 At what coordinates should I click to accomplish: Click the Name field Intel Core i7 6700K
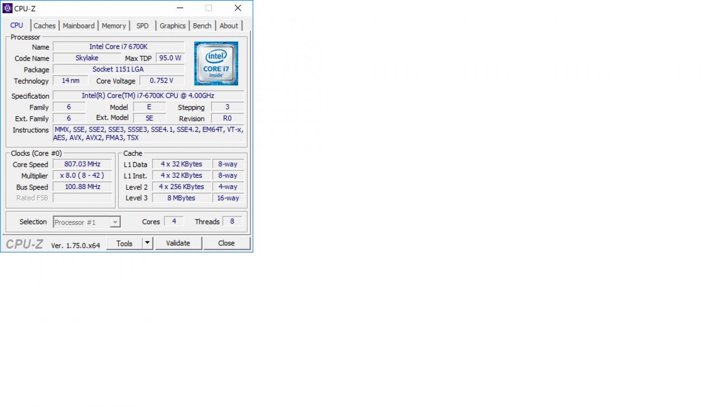tap(119, 47)
